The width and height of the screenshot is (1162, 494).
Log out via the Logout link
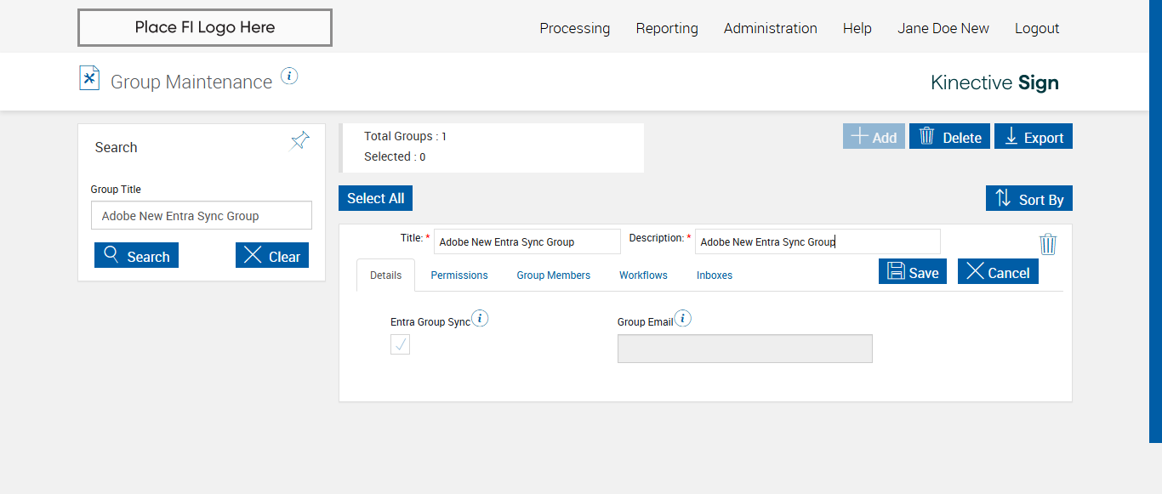point(1036,28)
